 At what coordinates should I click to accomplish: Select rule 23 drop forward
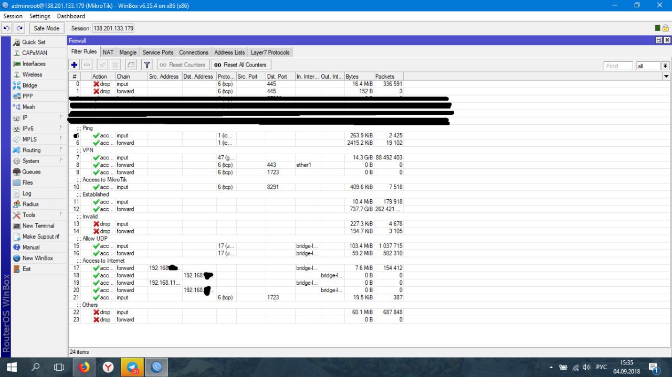click(236, 319)
